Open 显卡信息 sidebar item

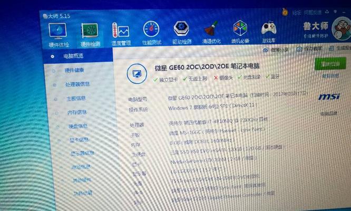point(79,140)
